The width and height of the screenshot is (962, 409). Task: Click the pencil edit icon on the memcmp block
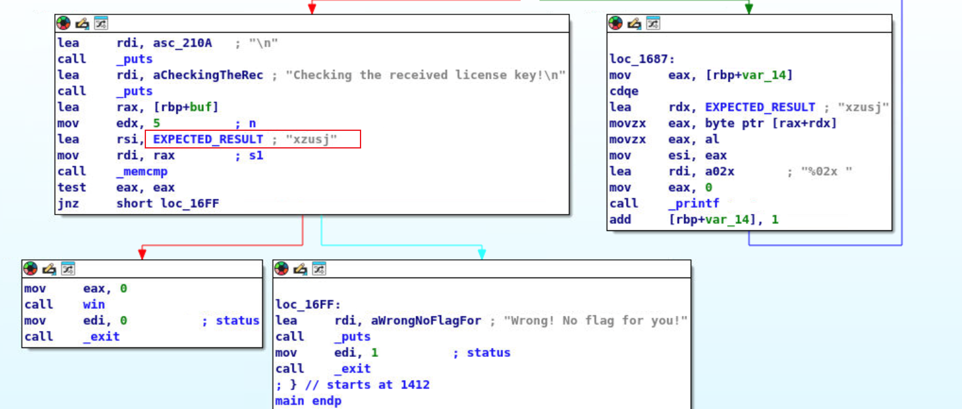(82, 23)
